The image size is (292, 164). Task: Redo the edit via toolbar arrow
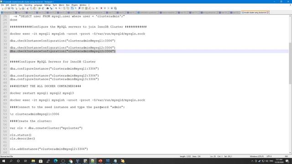point(43,8)
